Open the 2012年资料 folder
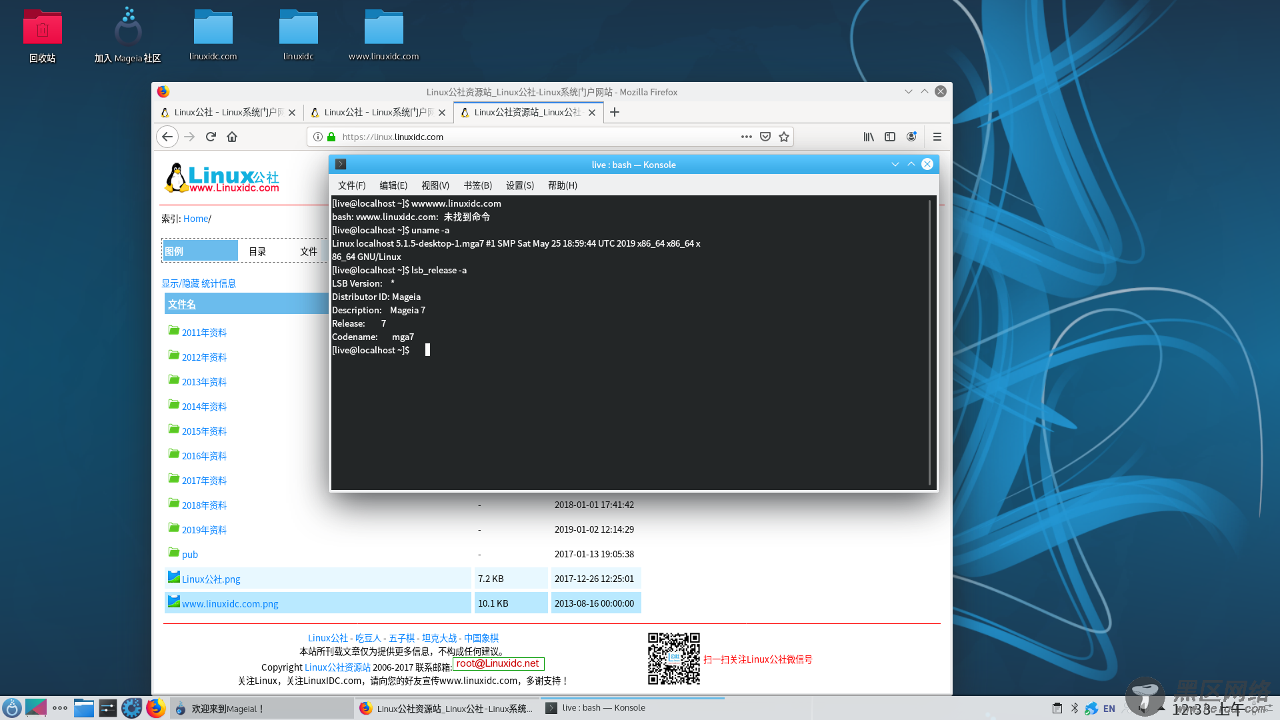The image size is (1280, 720). pos(204,357)
